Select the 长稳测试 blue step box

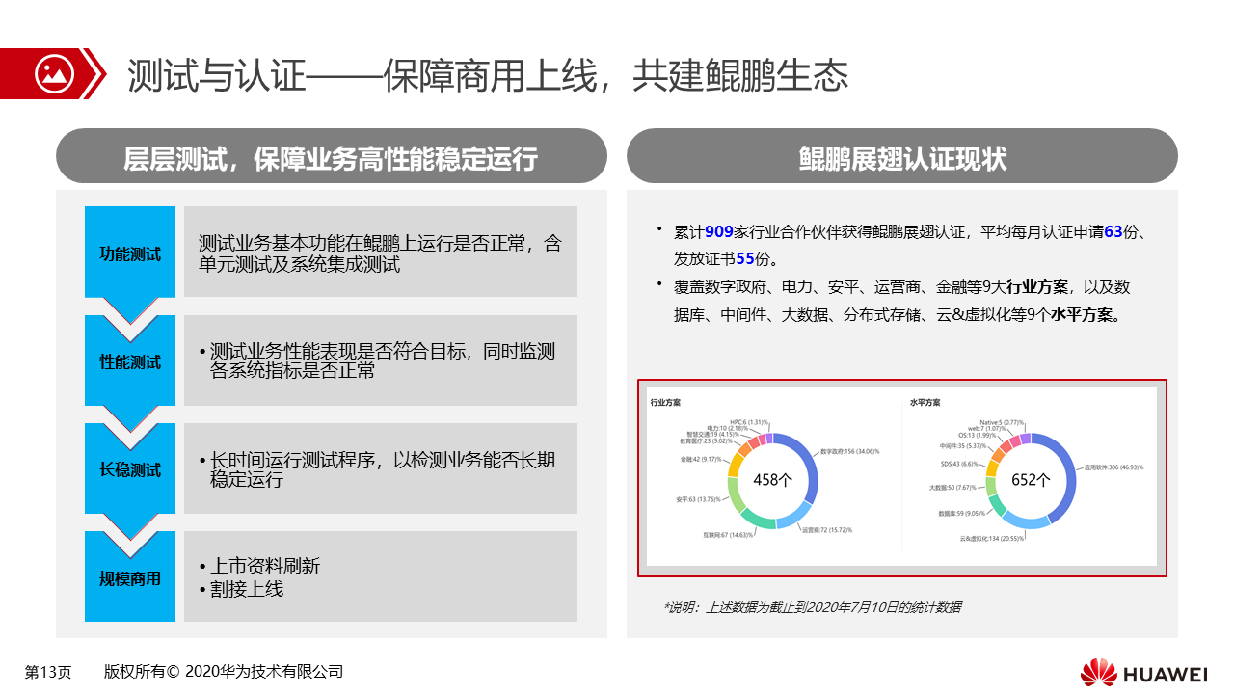point(130,467)
